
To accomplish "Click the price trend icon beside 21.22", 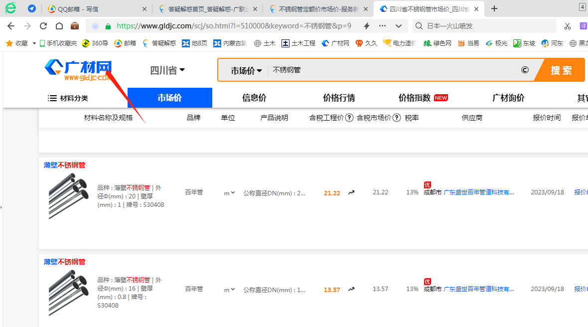I will (351, 192).
